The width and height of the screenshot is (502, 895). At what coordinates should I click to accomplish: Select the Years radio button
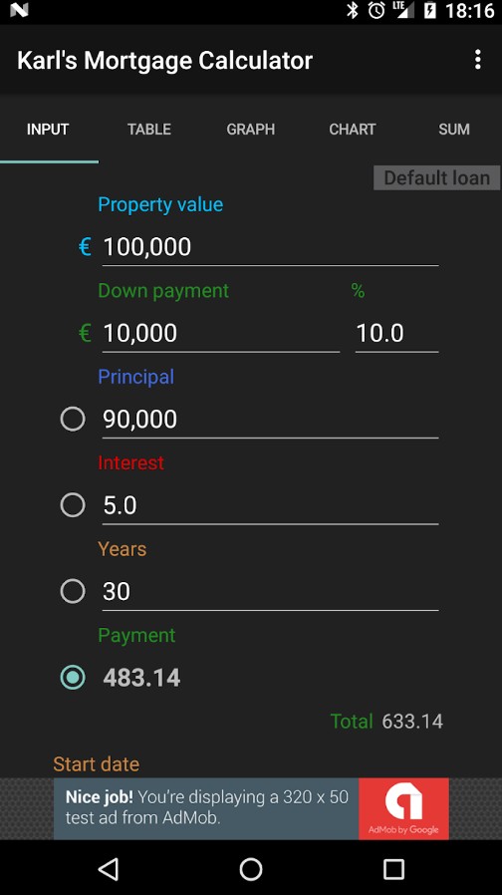pos(73,591)
